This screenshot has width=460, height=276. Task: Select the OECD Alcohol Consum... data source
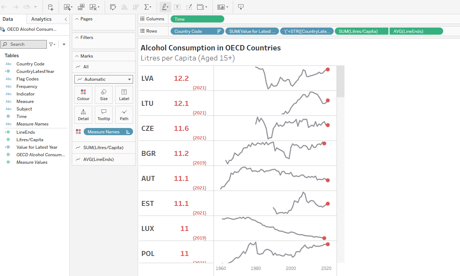click(31, 29)
